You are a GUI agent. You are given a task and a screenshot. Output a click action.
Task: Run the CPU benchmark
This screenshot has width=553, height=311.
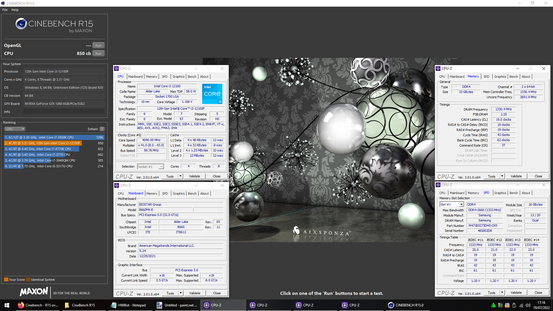click(x=99, y=54)
